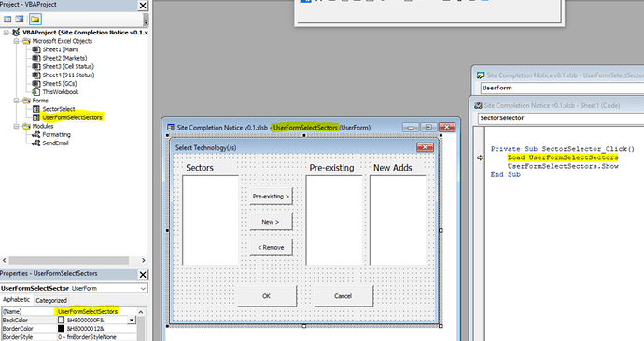Select Sheet1 (Main) in project tree

pos(61,49)
